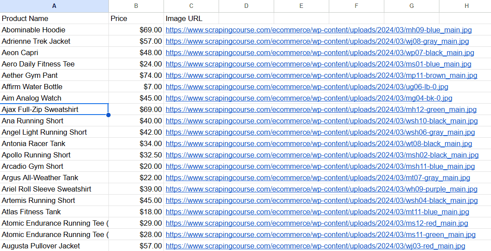Open the wt08-black_main.jpg image link
The height and width of the screenshot is (251, 491).
pos(319,144)
